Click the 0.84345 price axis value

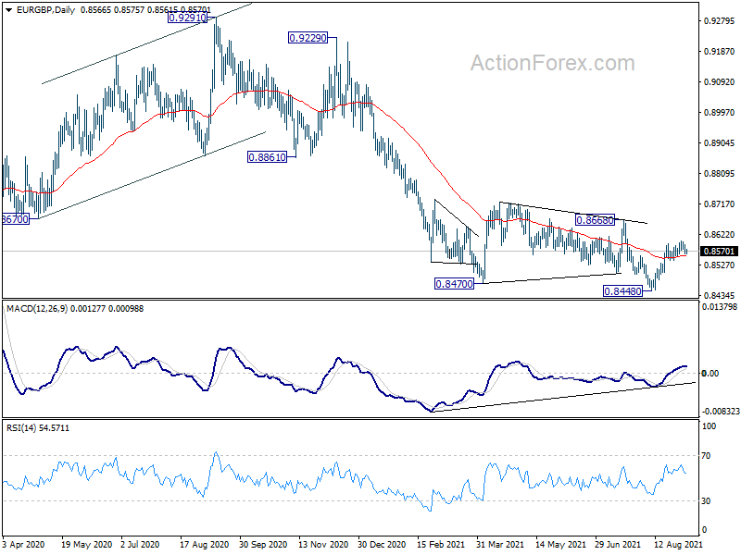coord(719,295)
